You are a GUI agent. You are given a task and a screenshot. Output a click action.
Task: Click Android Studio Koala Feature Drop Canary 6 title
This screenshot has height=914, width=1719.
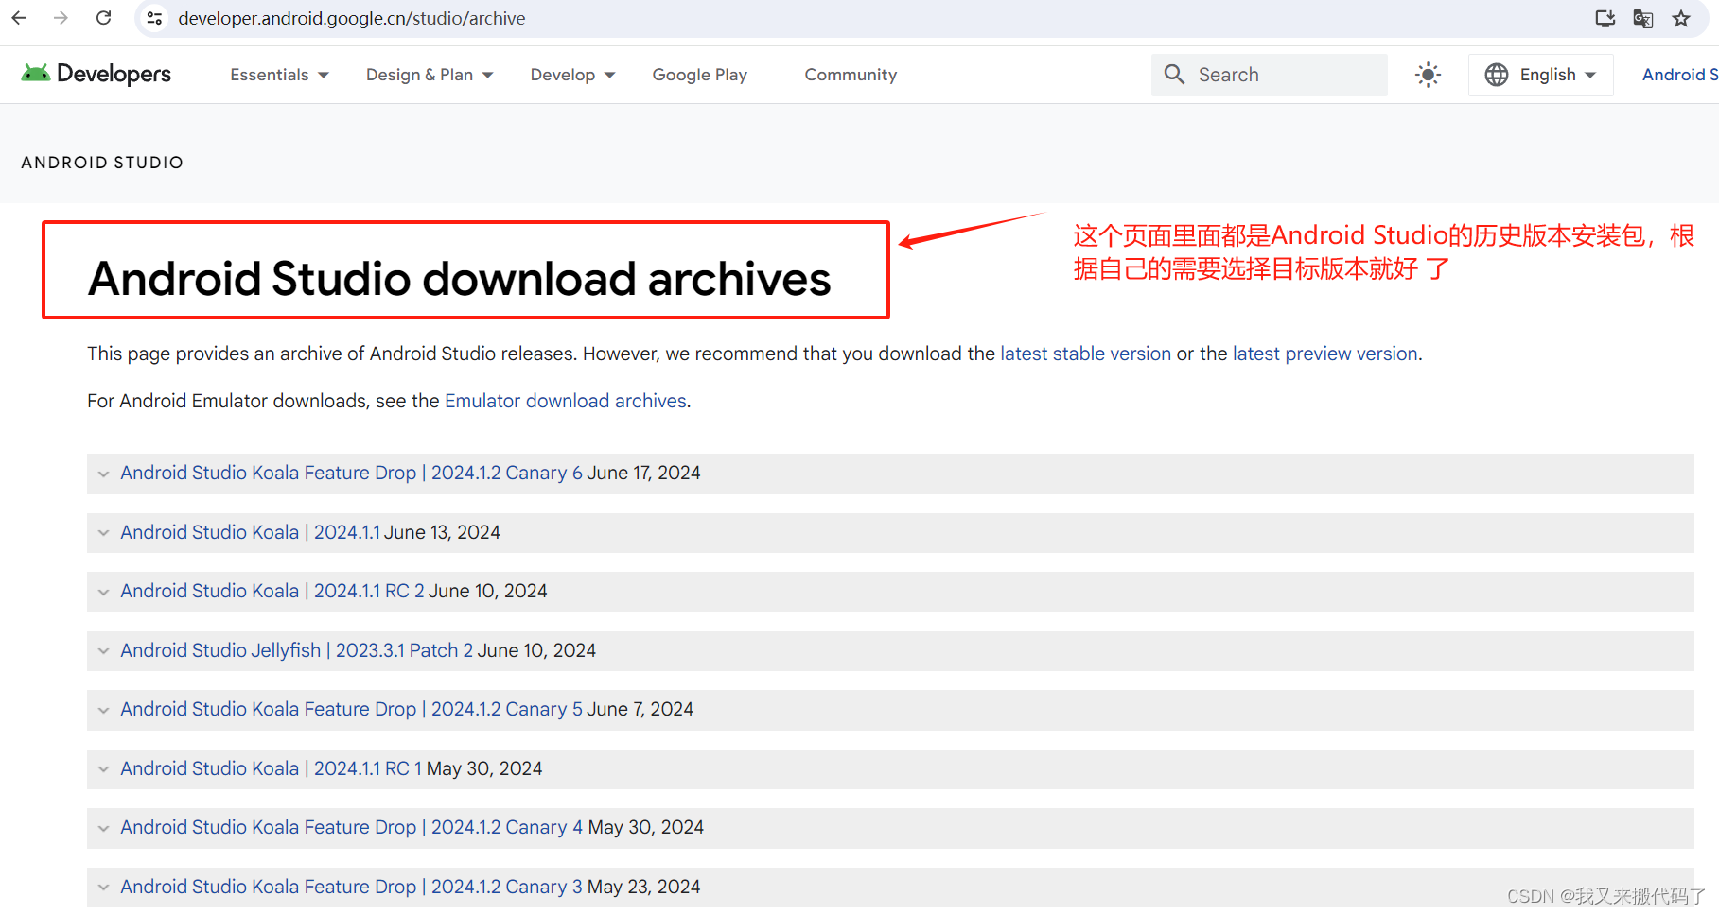[351, 473]
